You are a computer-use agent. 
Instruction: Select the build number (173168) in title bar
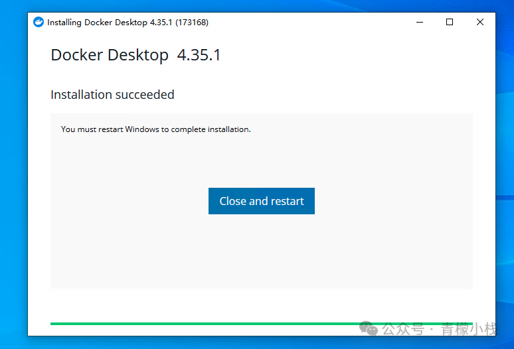[x=192, y=23]
